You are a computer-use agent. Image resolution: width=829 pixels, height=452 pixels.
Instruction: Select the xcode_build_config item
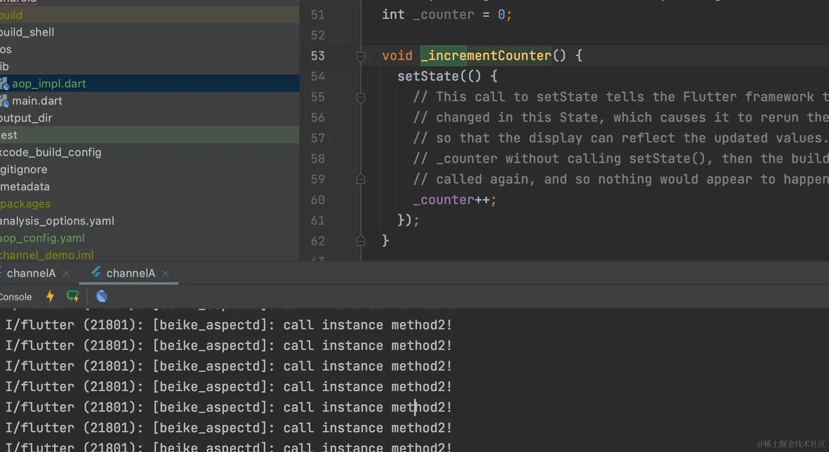pyautogui.click(x=150, y=152)
